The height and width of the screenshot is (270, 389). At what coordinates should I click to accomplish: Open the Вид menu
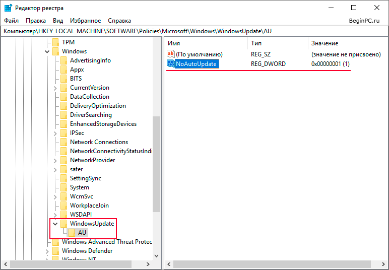click(x=58, y=21)
